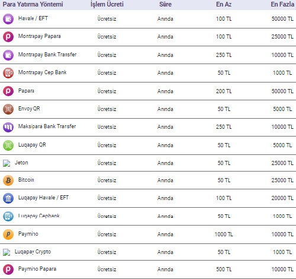Click the Luqapay Cepbank icon
Screen dimensions: 296x279
8,216
